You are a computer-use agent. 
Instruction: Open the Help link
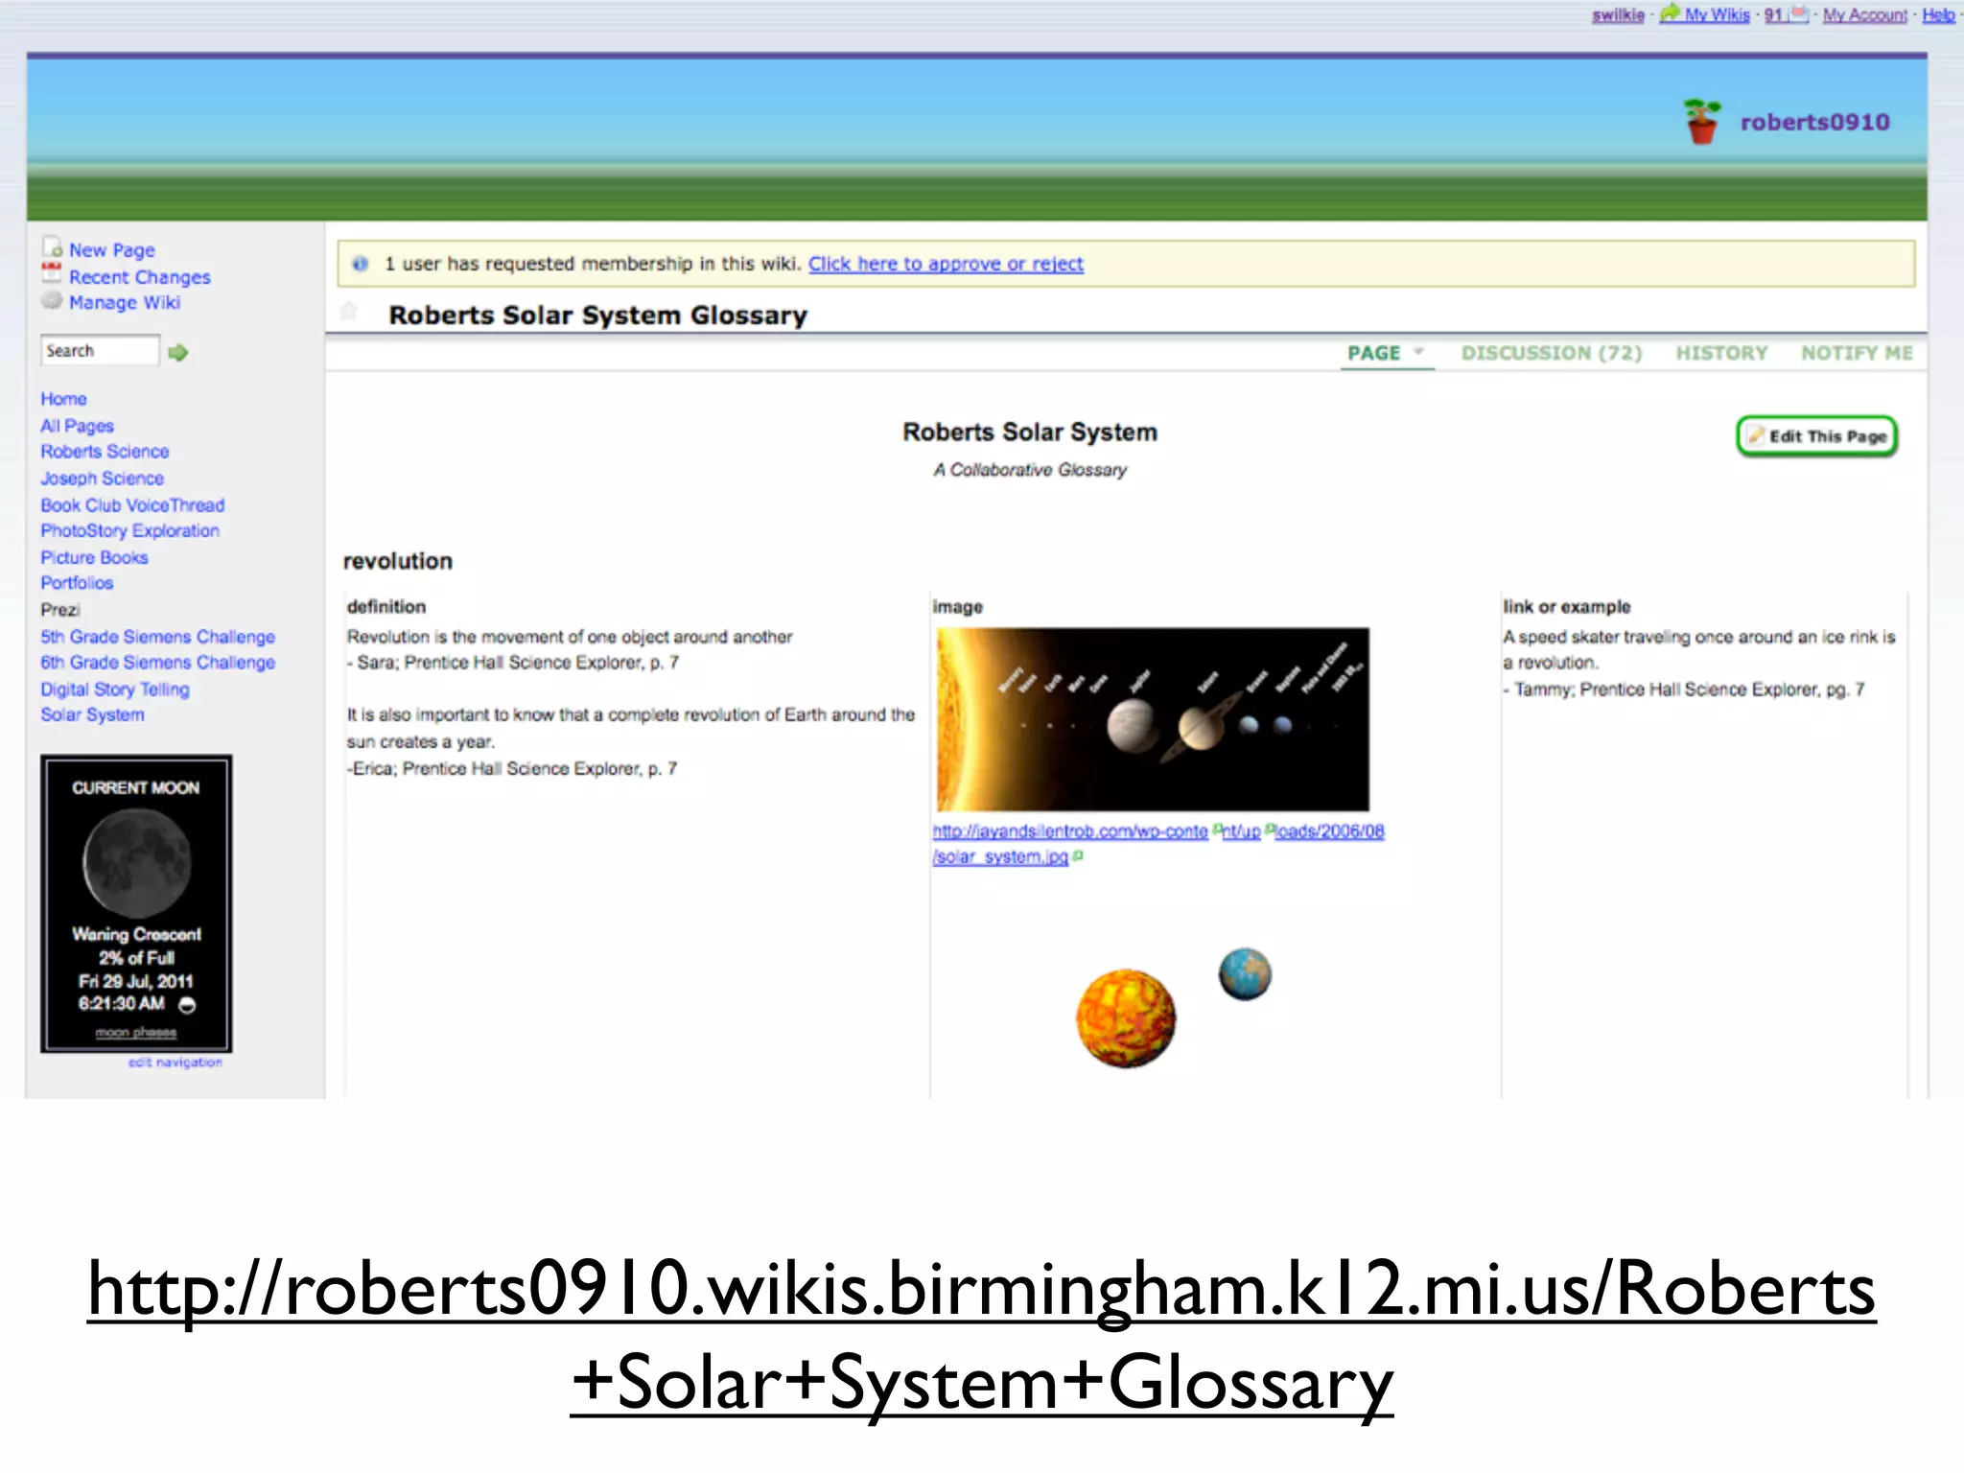(x=1938, y=14)
